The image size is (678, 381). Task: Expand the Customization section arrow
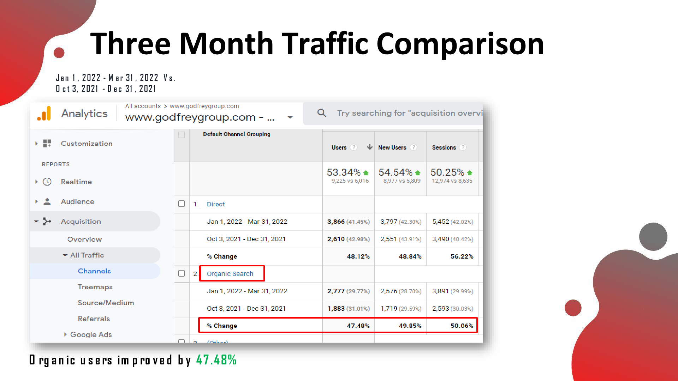(36, 144)
